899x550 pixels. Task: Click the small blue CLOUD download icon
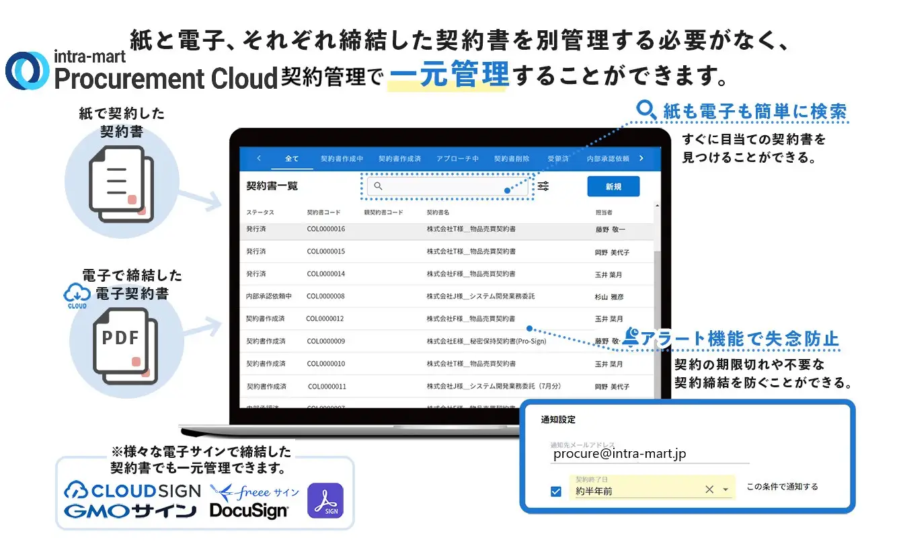pyautogui.click(x=77, y=296)
